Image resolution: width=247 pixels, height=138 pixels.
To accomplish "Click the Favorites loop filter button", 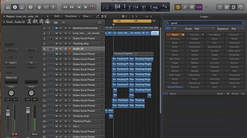I will click(195, 35).
